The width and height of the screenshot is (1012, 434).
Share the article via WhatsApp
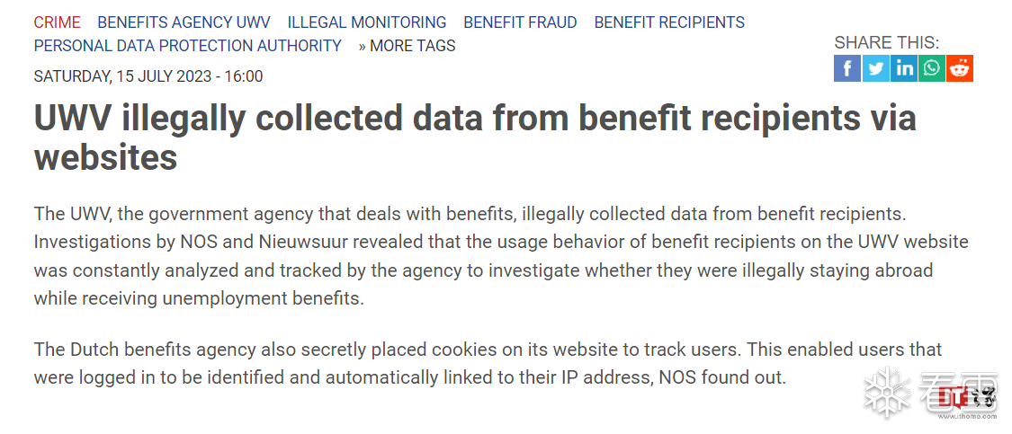(932, 68)
